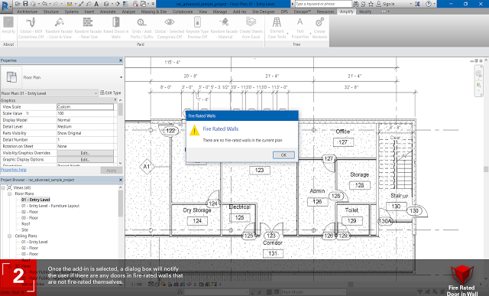Image resolution: width=489 pixels, height=296 pixels.
Task: Click the Apply button in Properties
Action: tap(111, 171)
